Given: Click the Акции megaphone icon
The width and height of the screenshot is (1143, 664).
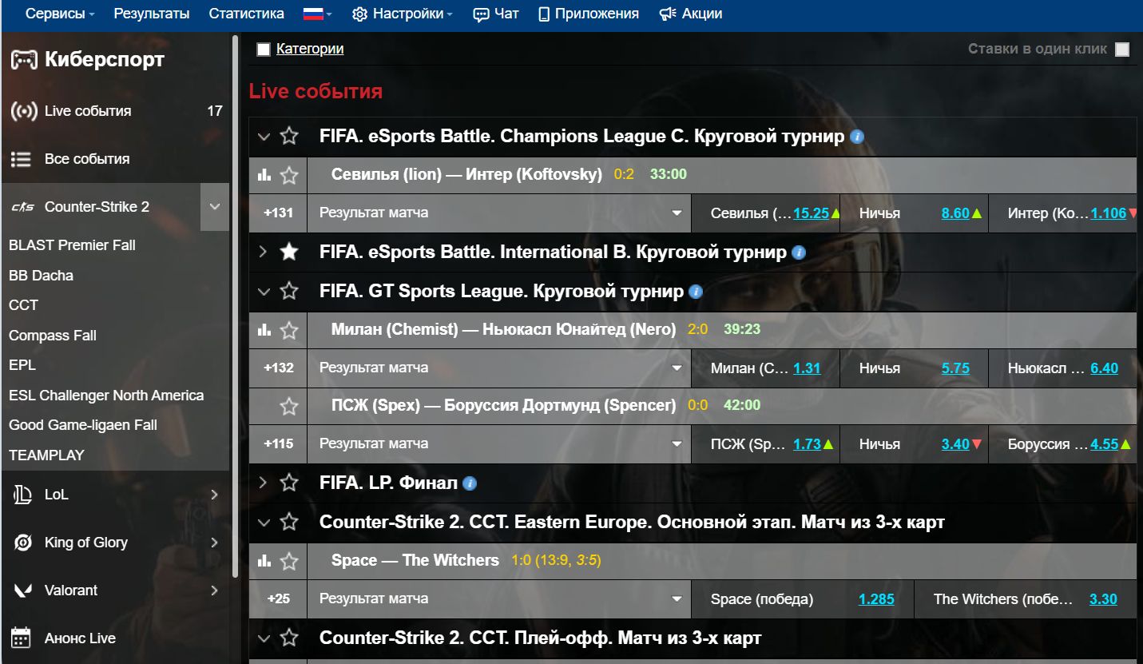Looking at the screenshot, I should [668, 14].
